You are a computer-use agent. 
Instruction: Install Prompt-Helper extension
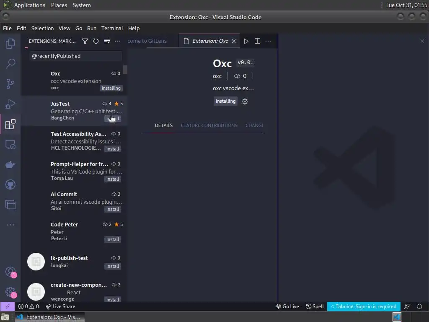click(113, 179)
